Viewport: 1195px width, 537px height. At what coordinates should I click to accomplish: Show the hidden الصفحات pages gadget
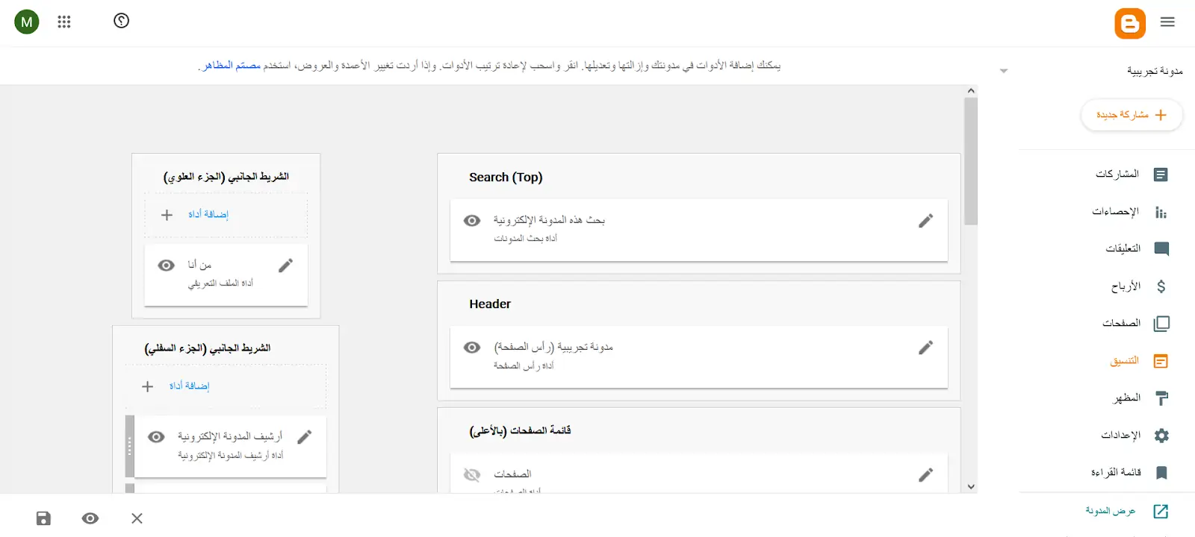tap(472, 475)
